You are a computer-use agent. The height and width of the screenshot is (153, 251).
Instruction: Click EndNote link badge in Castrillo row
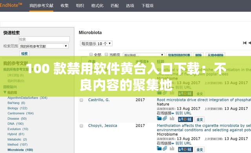click(186, 119)
